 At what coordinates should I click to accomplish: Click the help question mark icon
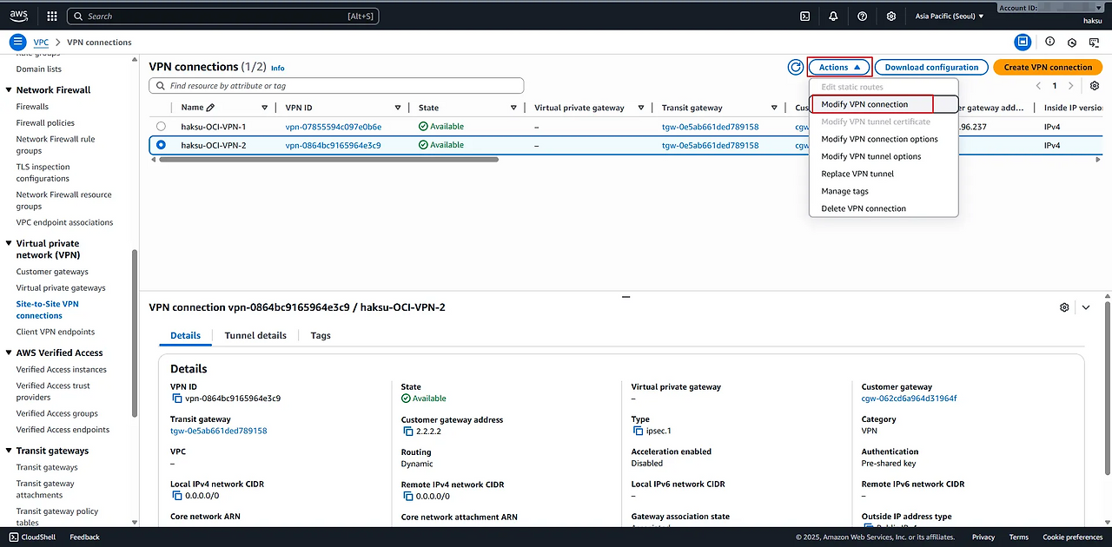[862, 16]
